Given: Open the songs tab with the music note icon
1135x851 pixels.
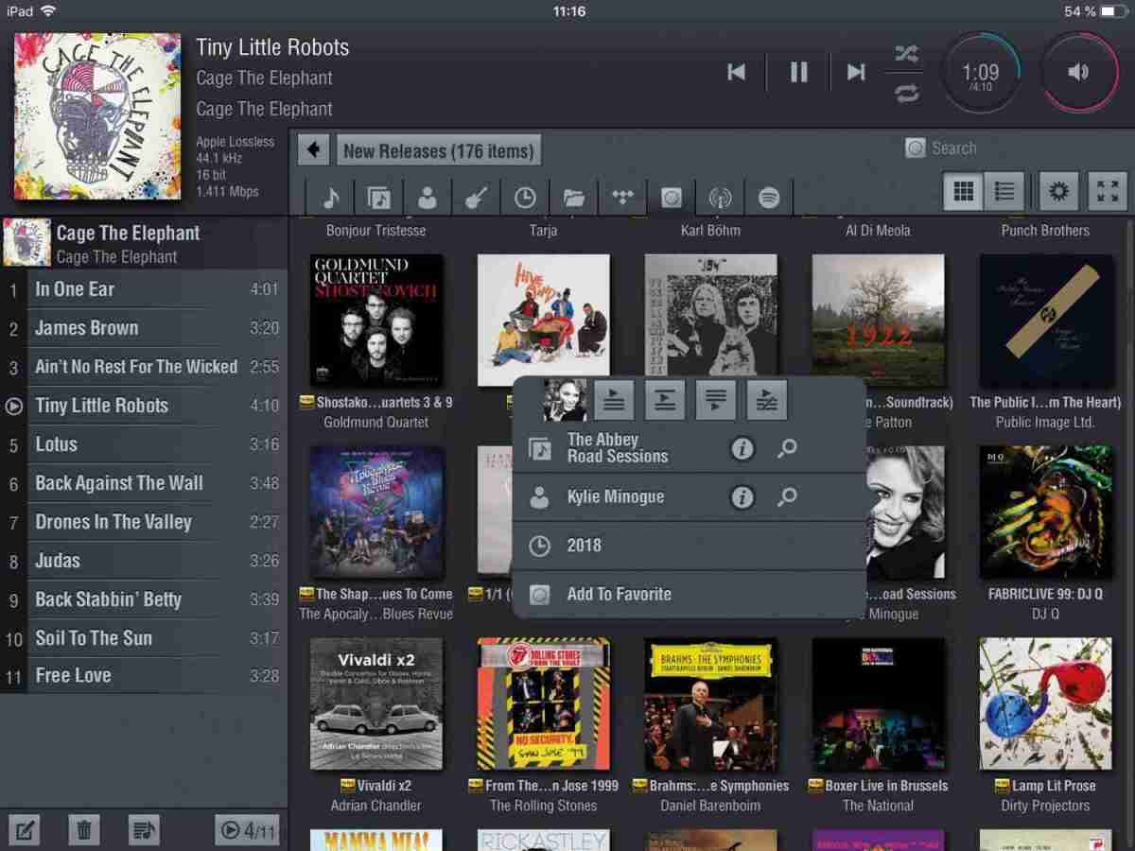Looking at the screenshot, I should [330, 198].
